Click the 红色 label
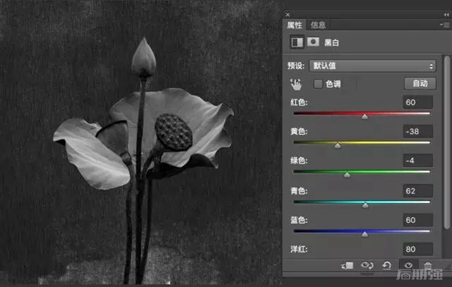This screenshot has width=452, height=287. (299, 103)
